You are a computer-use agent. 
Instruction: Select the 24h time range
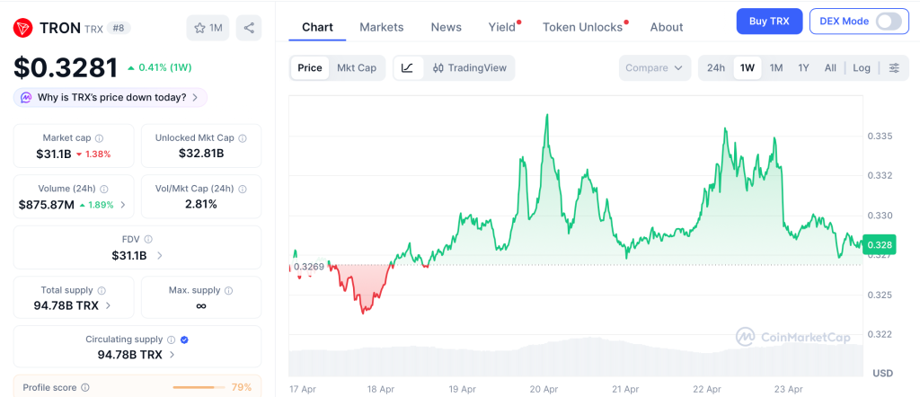click(x=715, y=67)
